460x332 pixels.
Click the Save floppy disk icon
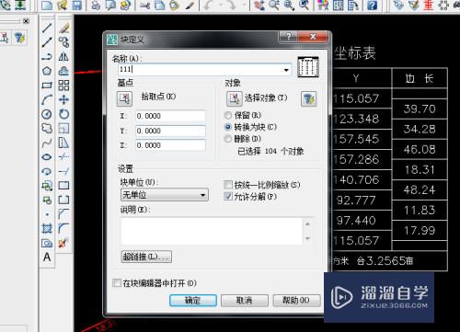coord(76,6)
